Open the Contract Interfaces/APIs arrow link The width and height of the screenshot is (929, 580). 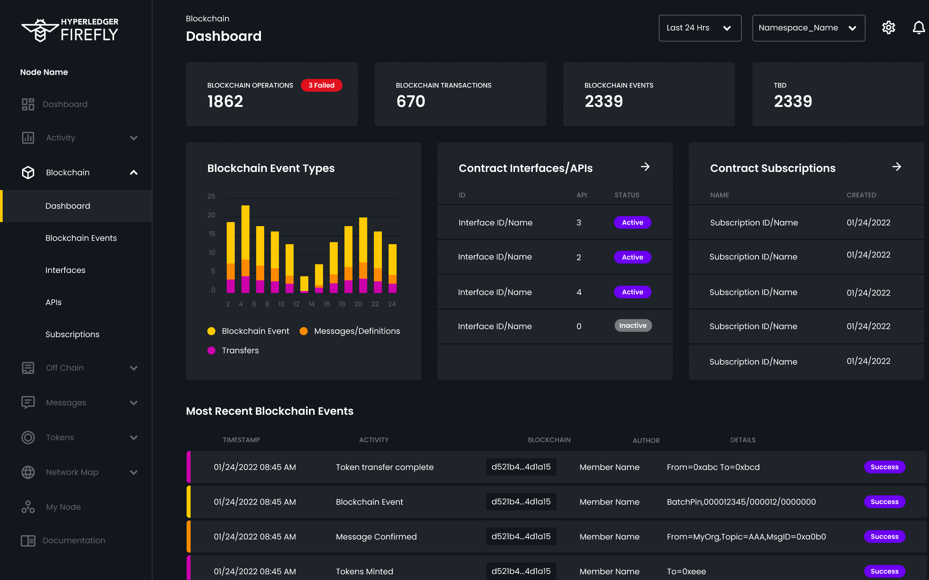(x=646, y=167)
